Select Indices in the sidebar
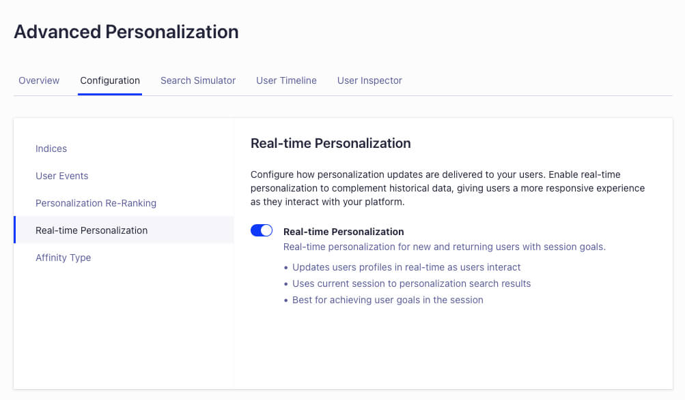Image resolution: width=685 pixels, height=400 pixels. point(51,149)
